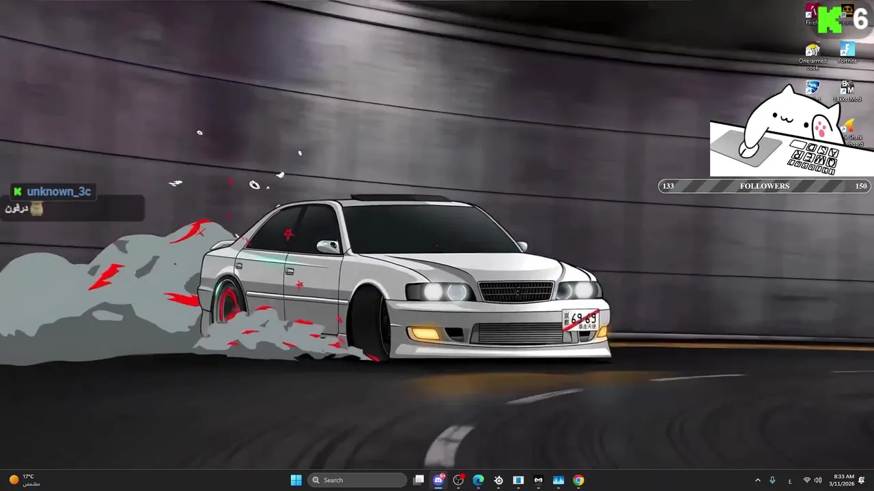Open the round taskbar app with red badge
The image size is (874, 491).
point(458,480)
